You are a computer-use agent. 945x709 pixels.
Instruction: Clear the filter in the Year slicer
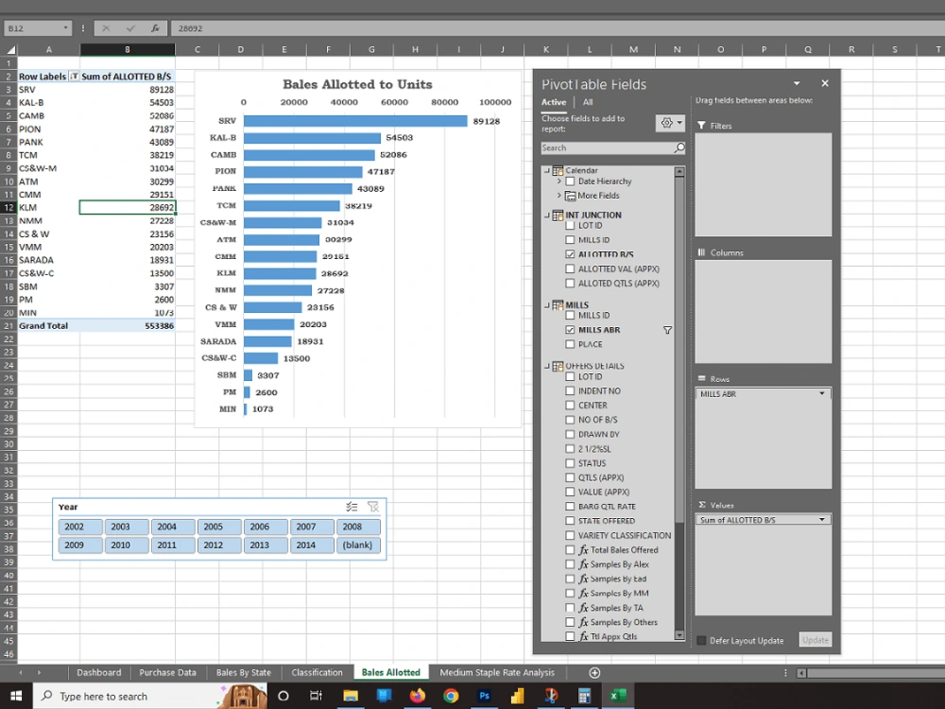(373, 507)
